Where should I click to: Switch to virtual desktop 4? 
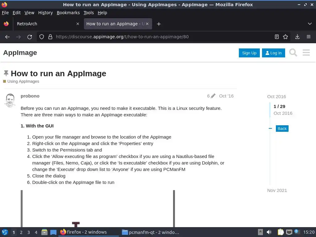pos(36,232)
